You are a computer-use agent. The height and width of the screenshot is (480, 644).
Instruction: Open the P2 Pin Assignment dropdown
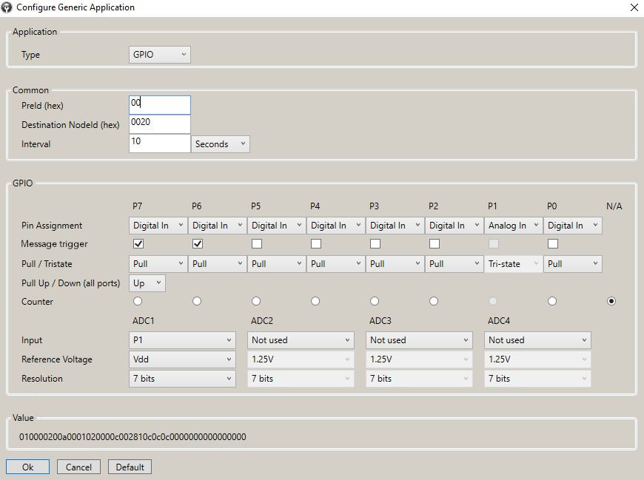pyautogui.click(x=454, y=226)
